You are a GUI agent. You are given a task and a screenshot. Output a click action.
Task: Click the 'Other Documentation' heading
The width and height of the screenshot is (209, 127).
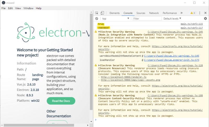59,113
